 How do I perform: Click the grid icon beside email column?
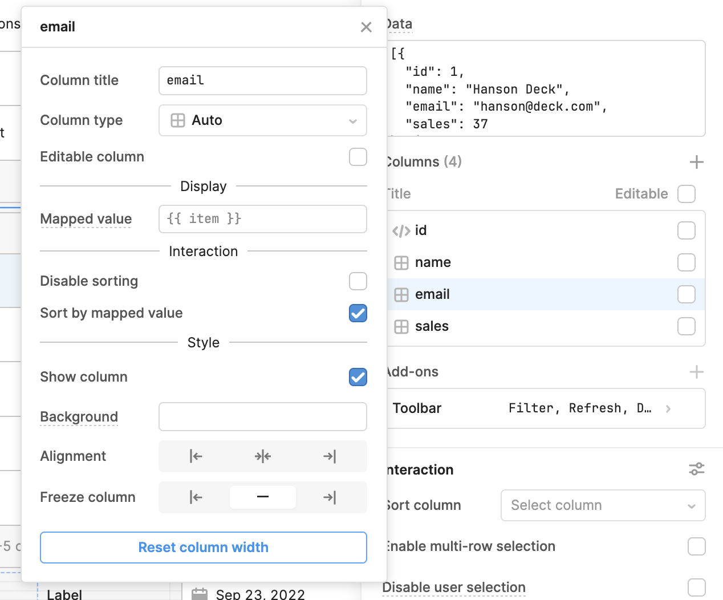401,295
